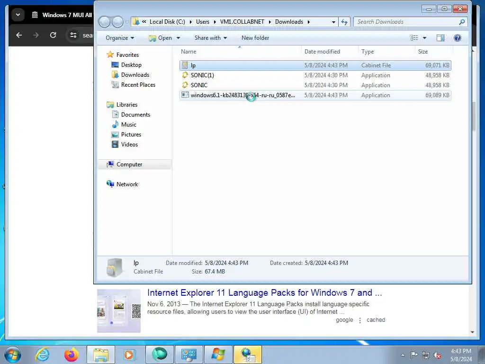Click the cached link under search result
Image resolution: width=485 pixels, height=364 pixels.
click(376, 320)
